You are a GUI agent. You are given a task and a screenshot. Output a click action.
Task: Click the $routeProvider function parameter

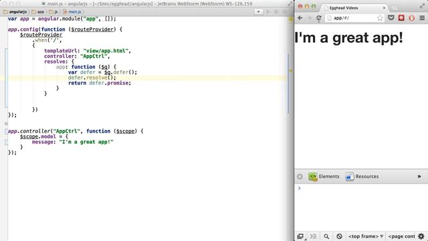click(x=92, y=29)
